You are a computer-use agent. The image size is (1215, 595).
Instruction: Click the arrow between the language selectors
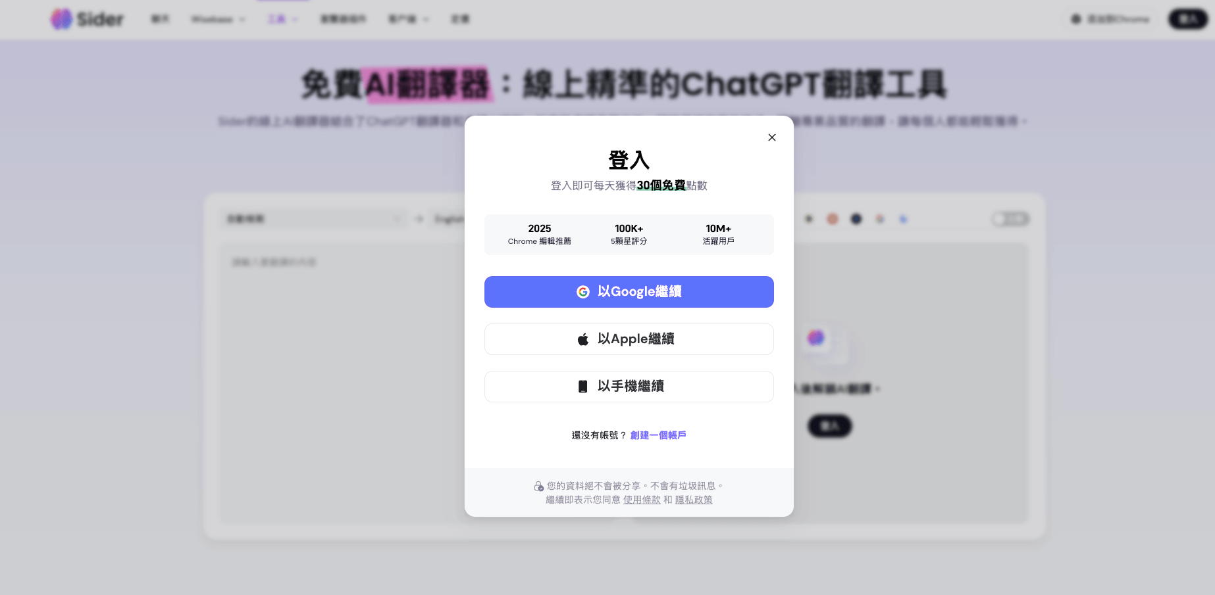[x=419, y=219]
